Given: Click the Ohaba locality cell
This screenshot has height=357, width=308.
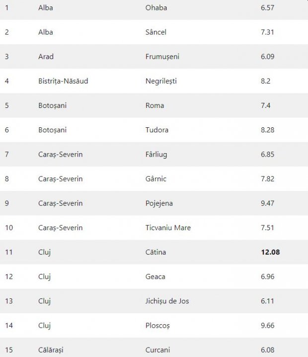Looking at the screenshot, I should tap(156, 8).
